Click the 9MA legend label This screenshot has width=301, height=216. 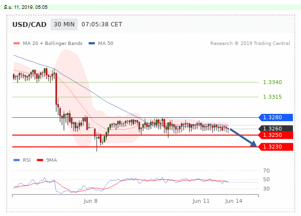pos(52,160)
